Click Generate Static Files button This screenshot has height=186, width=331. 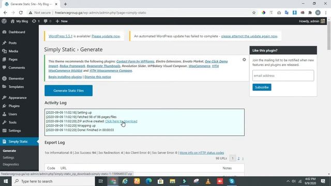68,90
